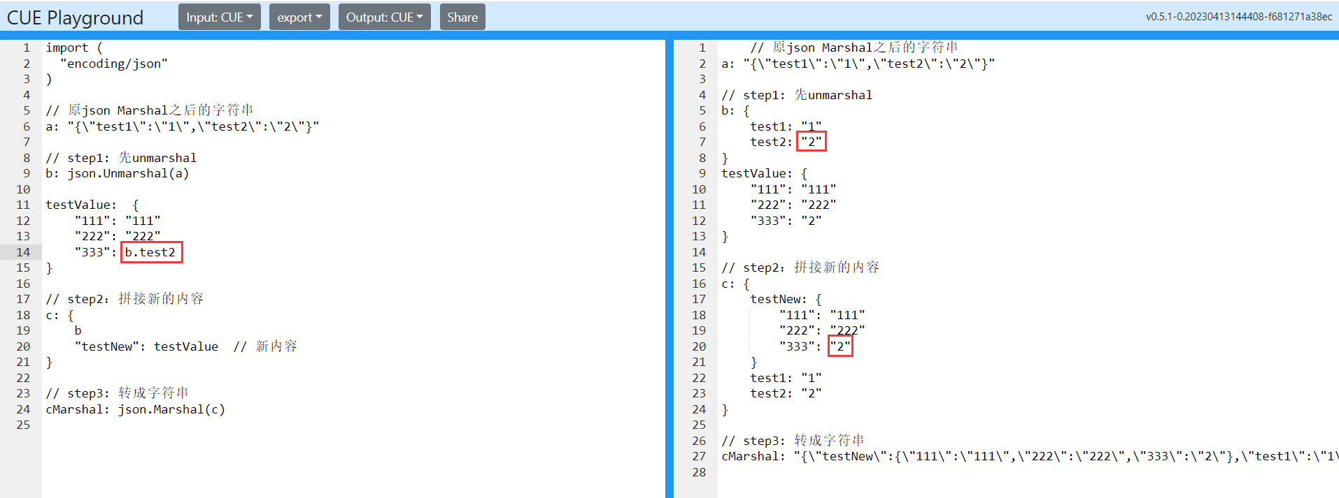Click input line defining a: JSON string

[183, 126]
